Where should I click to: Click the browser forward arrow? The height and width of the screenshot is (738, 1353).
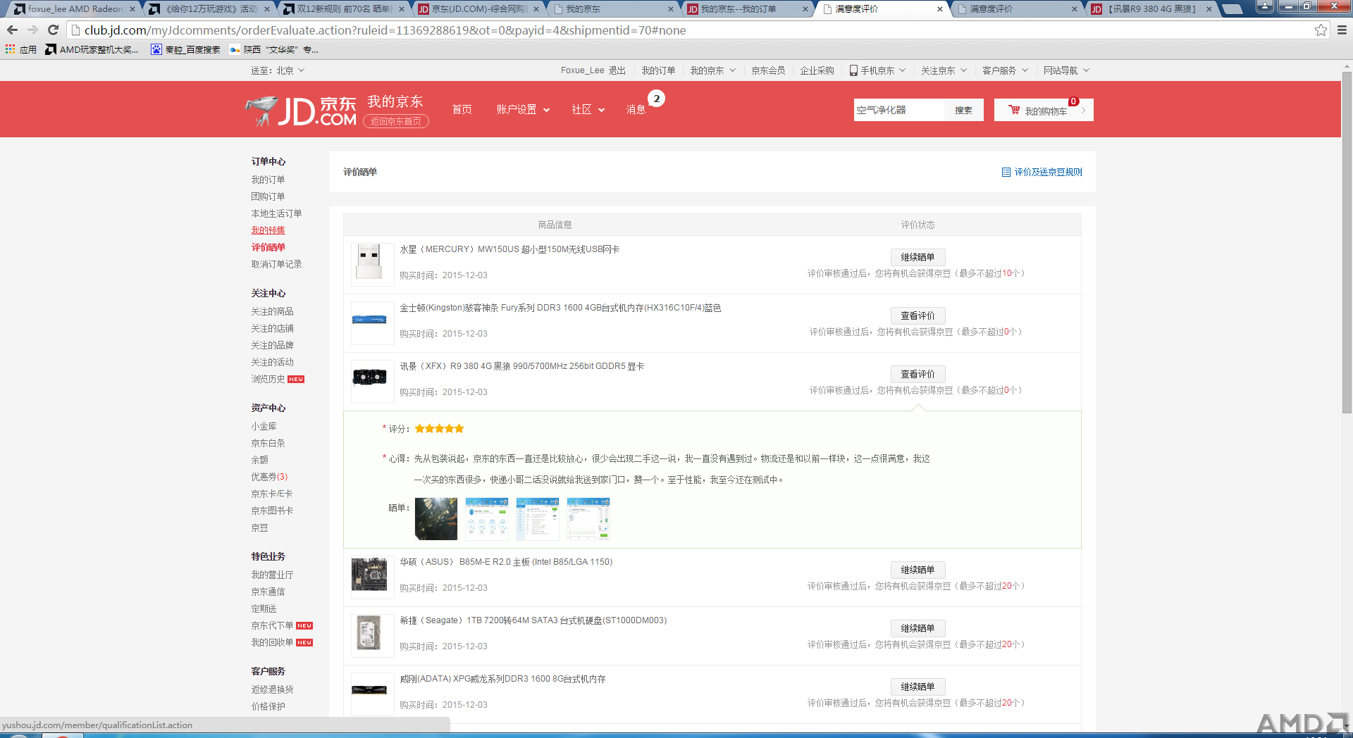coord(32,30)
